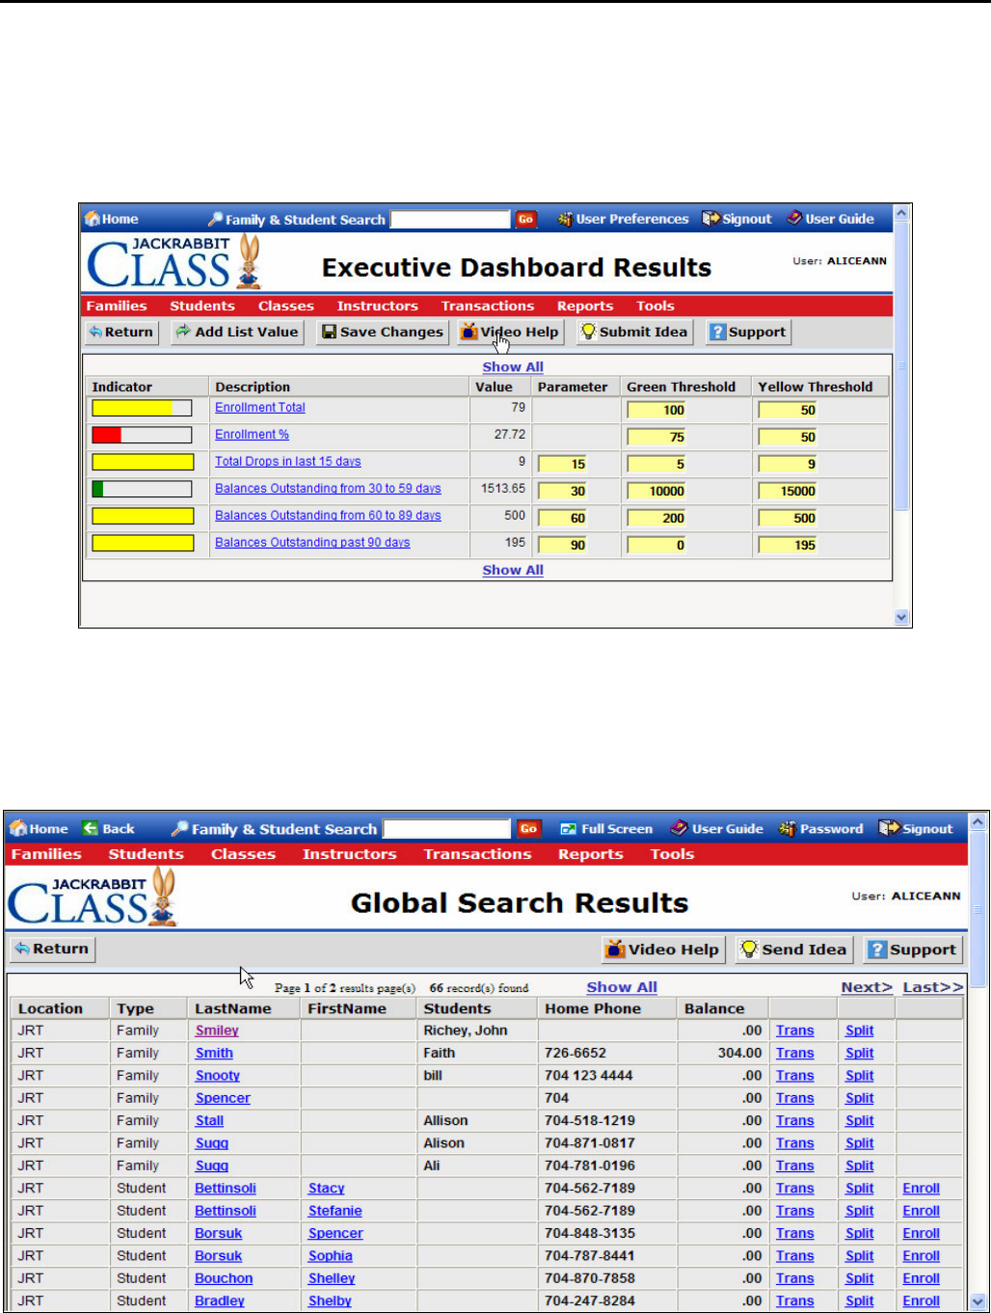The width and height of the screenshot is (991, 1313).
Task: Click Support button in Executive Dashboard
Action: click(748, 332)
